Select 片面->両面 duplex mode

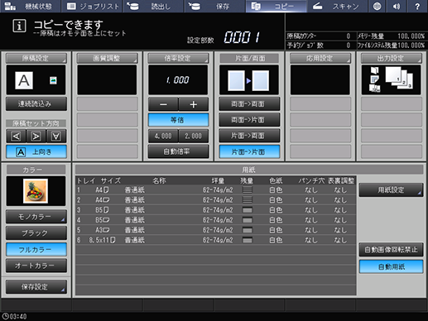(x=249, y=136)
